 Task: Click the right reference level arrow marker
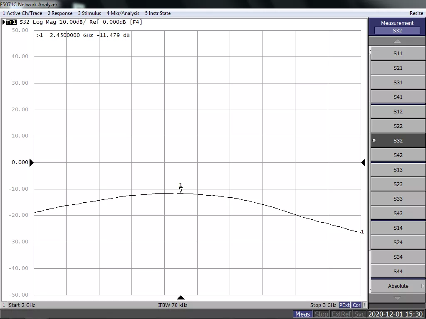[363, 162]
